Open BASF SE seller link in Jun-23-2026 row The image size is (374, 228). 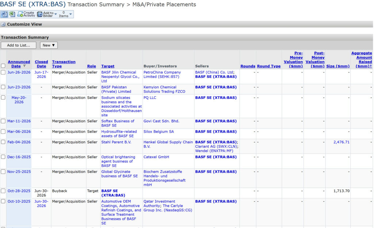pyautogui.click(x=216, y=87)
